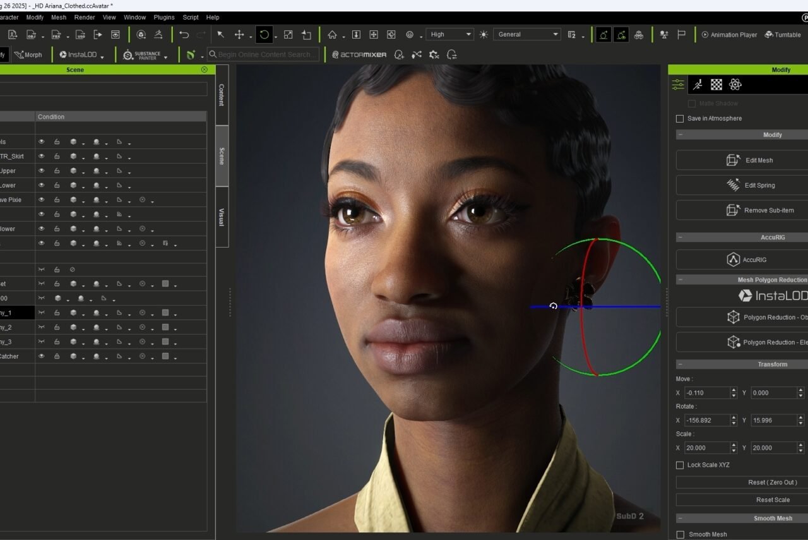Click the FBX export icon

pos(57,35)
